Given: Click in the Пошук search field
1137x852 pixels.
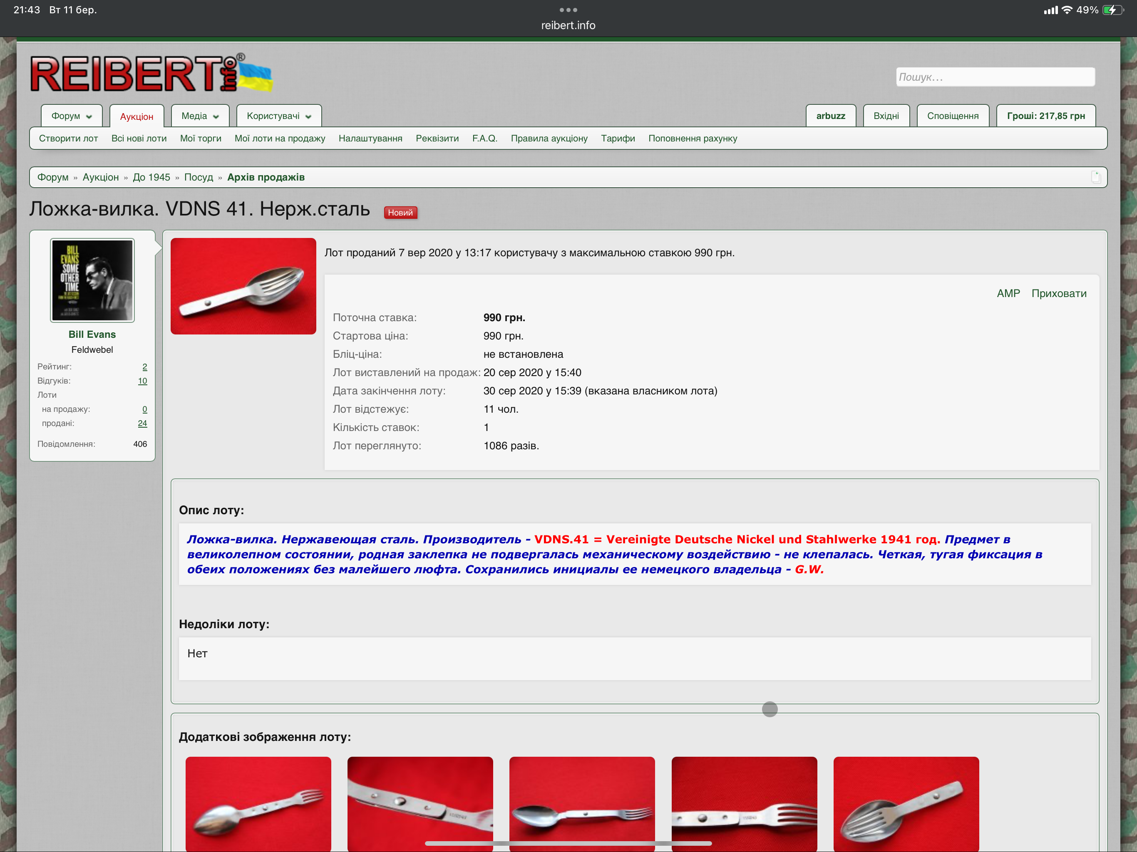Looking at the screenshot, I should (x=995, y=77).
